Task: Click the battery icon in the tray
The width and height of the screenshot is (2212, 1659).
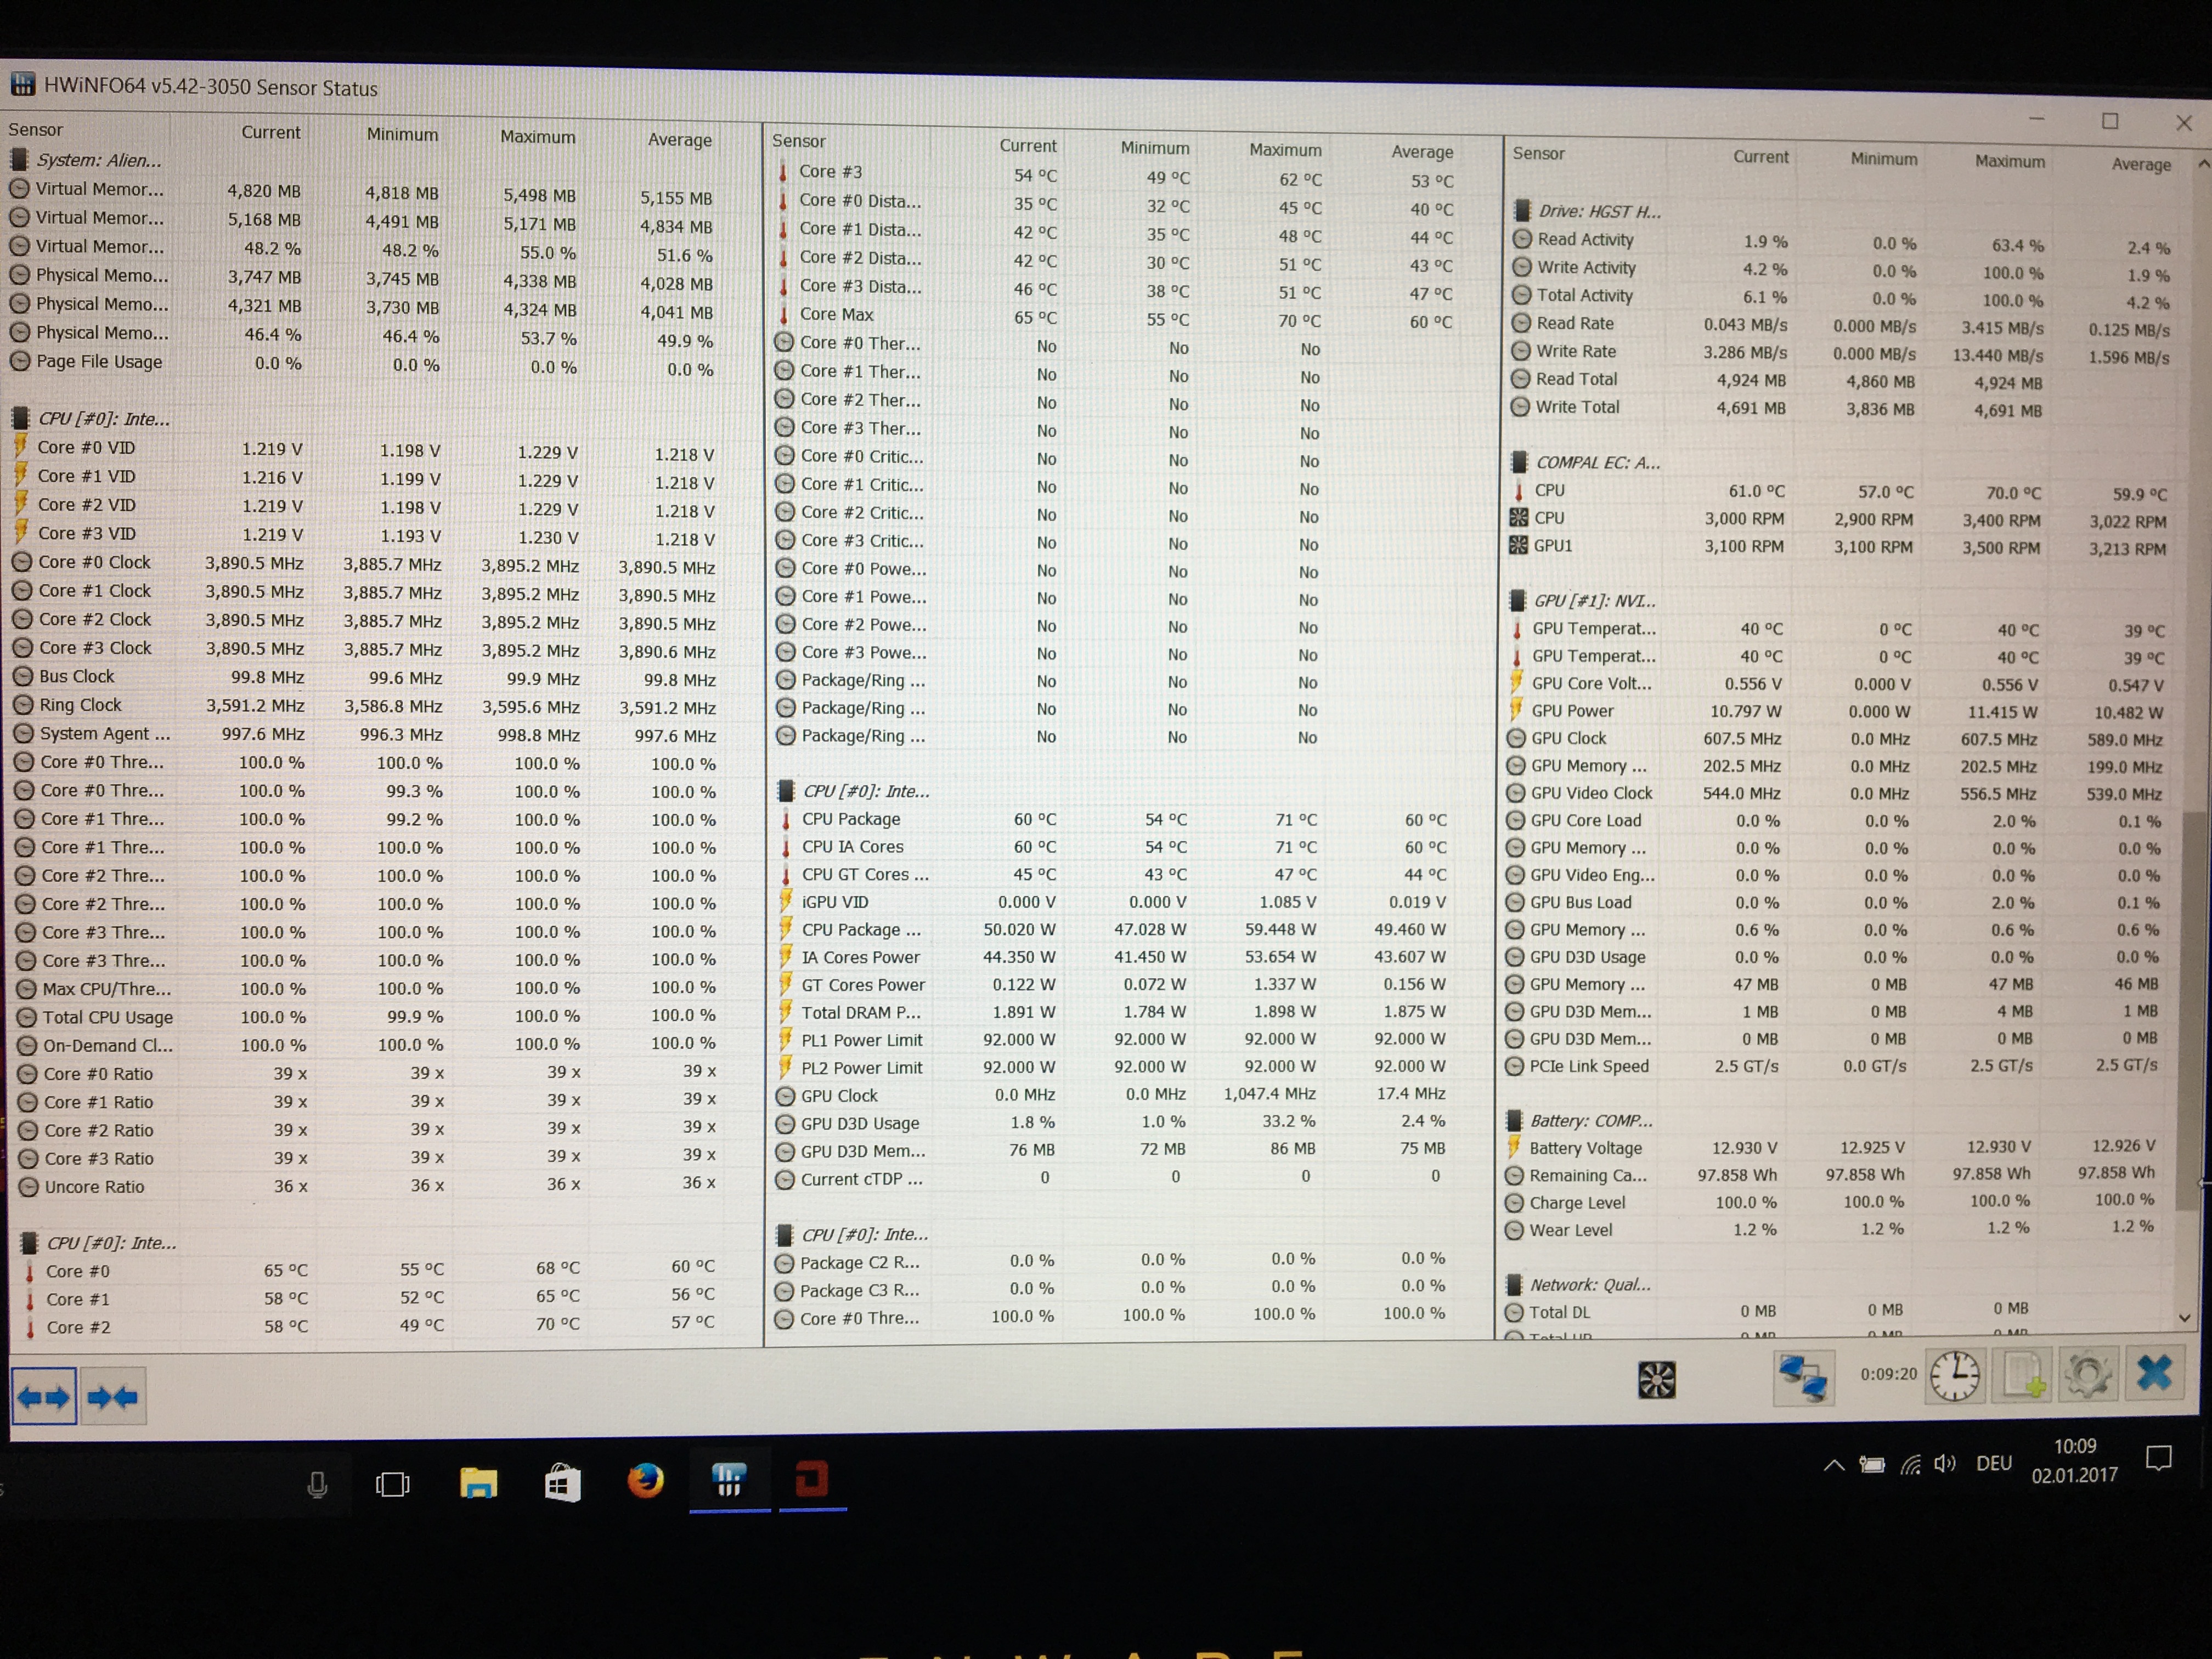Action: coord(1871,1465)
